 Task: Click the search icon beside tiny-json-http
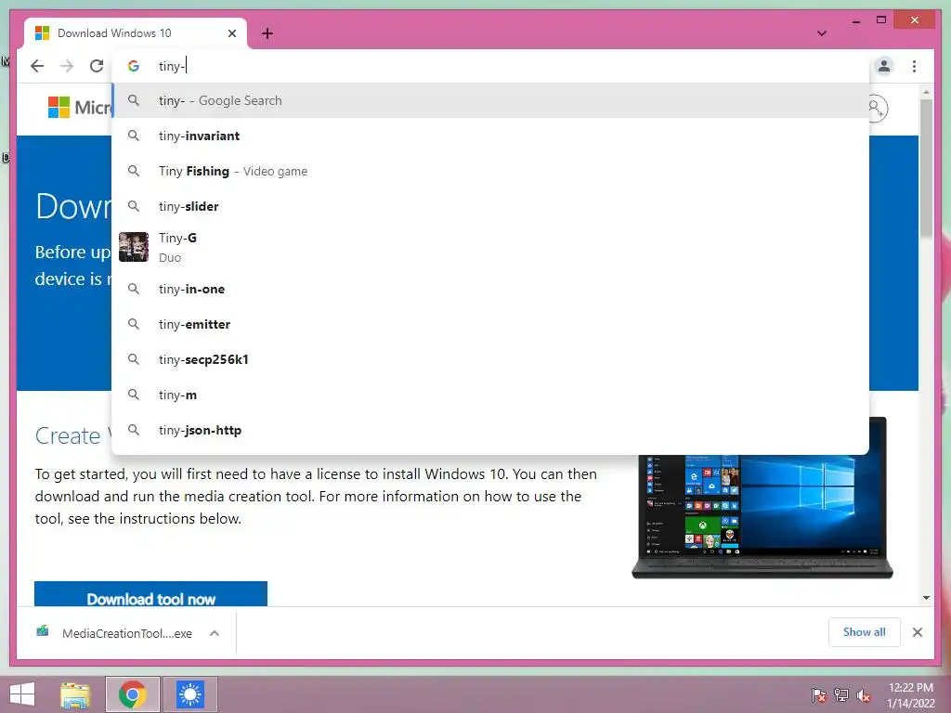click(x=134, y=430)
